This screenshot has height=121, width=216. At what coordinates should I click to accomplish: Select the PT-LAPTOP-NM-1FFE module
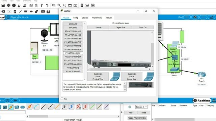click(73, 46)
